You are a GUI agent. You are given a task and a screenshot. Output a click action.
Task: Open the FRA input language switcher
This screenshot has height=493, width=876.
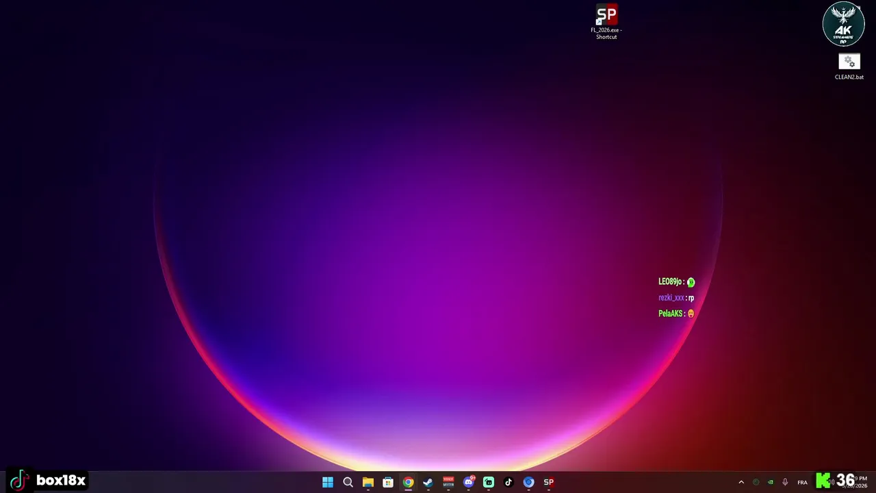point(802,482)
